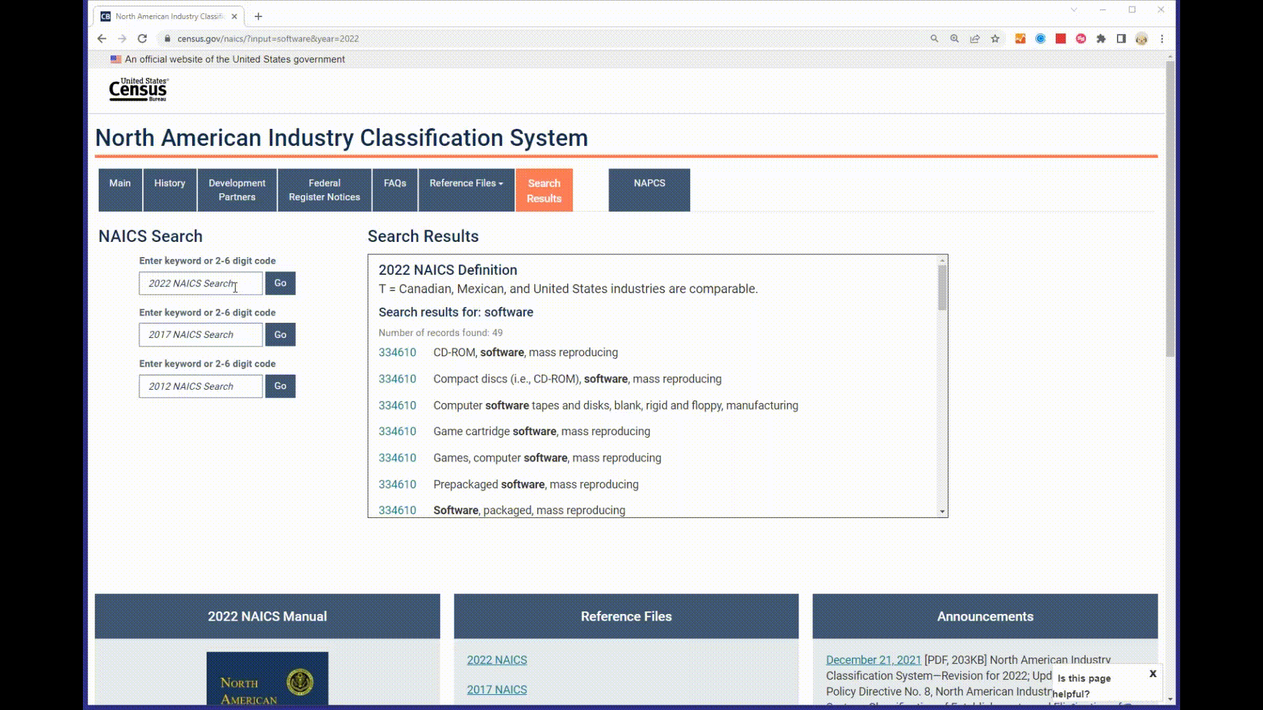Focus the 2012 NAICS Search field
1263x710 pixels.
pos(201,387)
